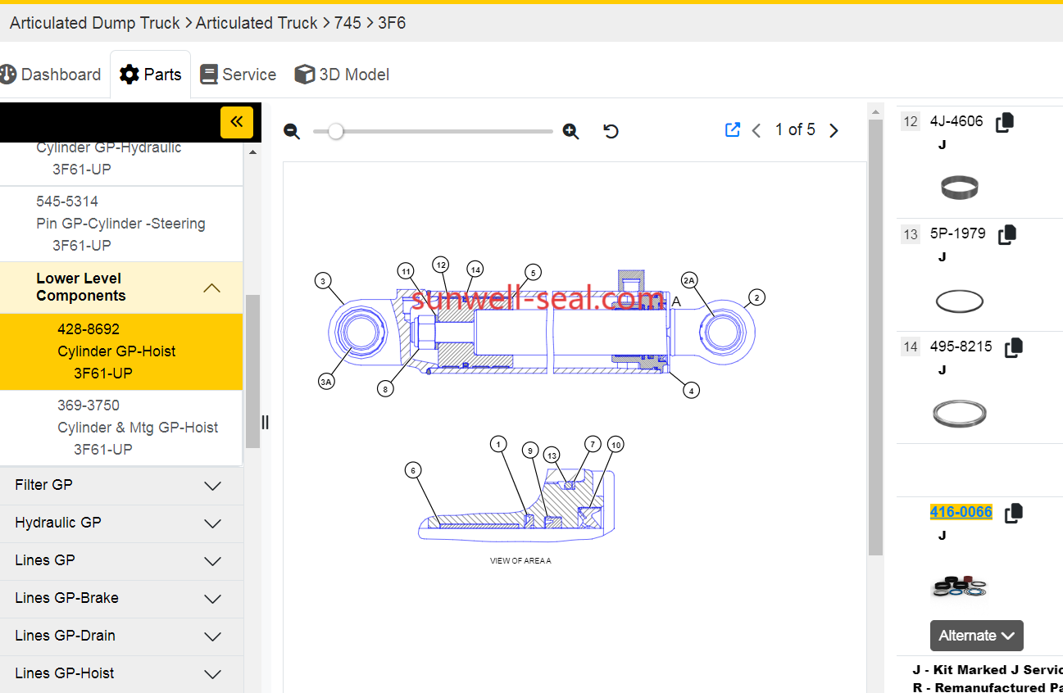1063x693 pixels.
Task: Open diagram in new window icon
Action: pyautogui.click(x=733, y=130)
